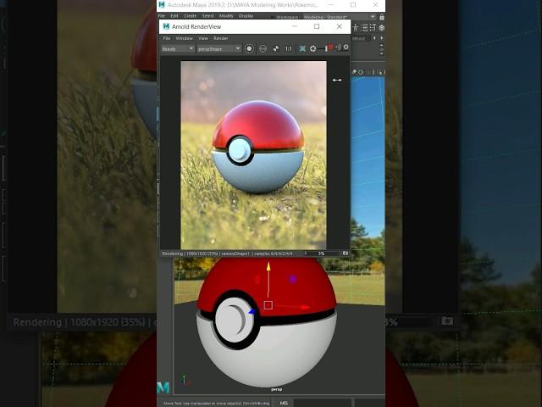This screenshot has height=407, width=542.
Task: Open Maya's Modify menu
Action: [226, 16]
